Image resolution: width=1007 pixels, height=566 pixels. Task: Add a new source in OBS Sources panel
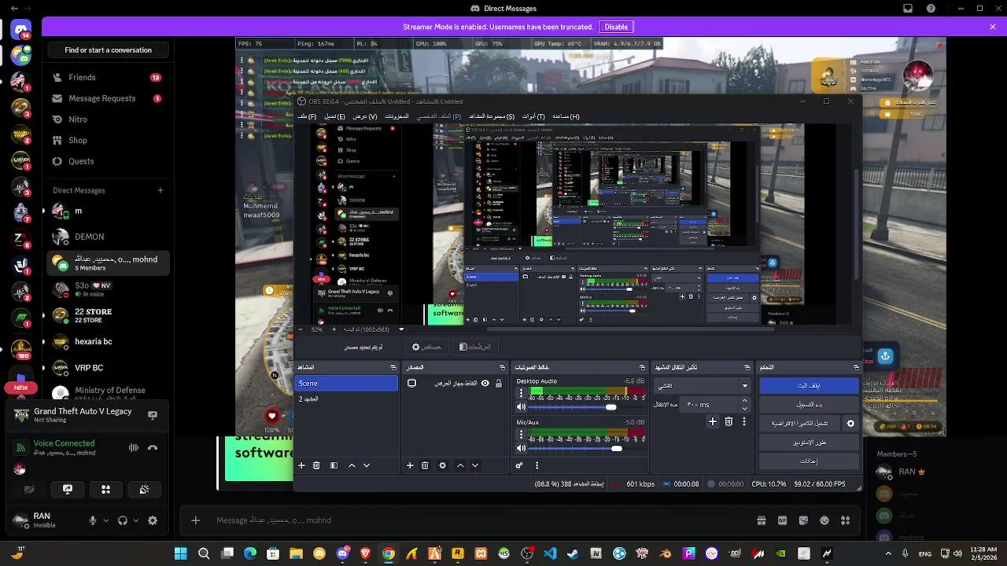pos(410,465)
